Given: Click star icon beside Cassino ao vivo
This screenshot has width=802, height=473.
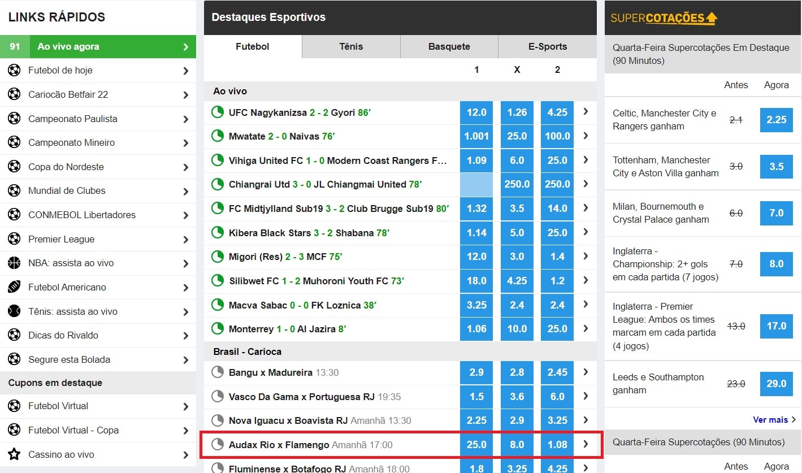Looking at the screenshot, I should click(14, 454).
